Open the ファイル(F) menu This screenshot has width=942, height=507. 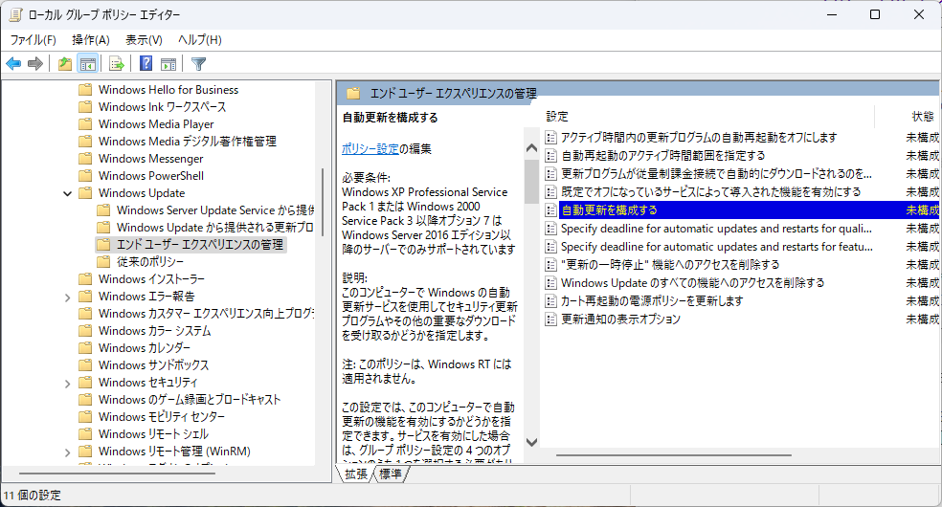pyautogui.click(x=34, y=39)
